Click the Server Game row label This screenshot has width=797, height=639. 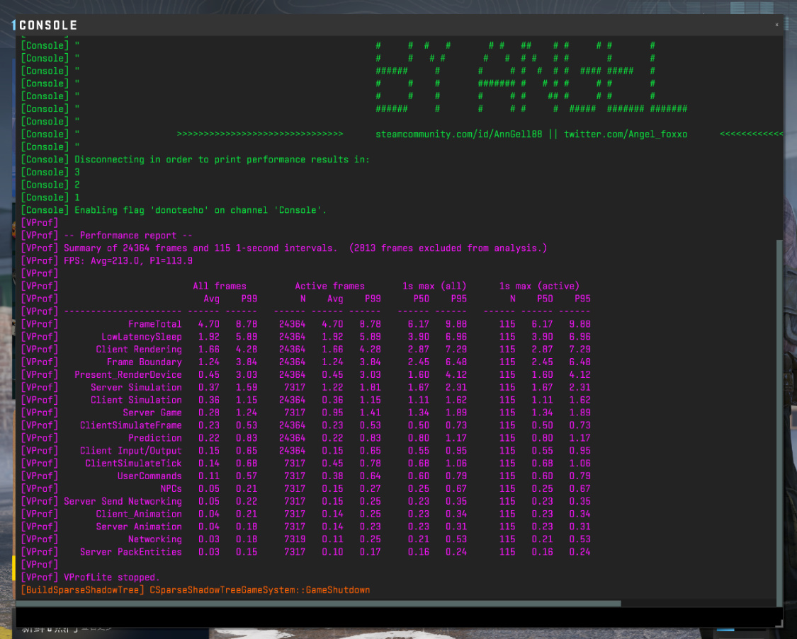click(152, 413)
